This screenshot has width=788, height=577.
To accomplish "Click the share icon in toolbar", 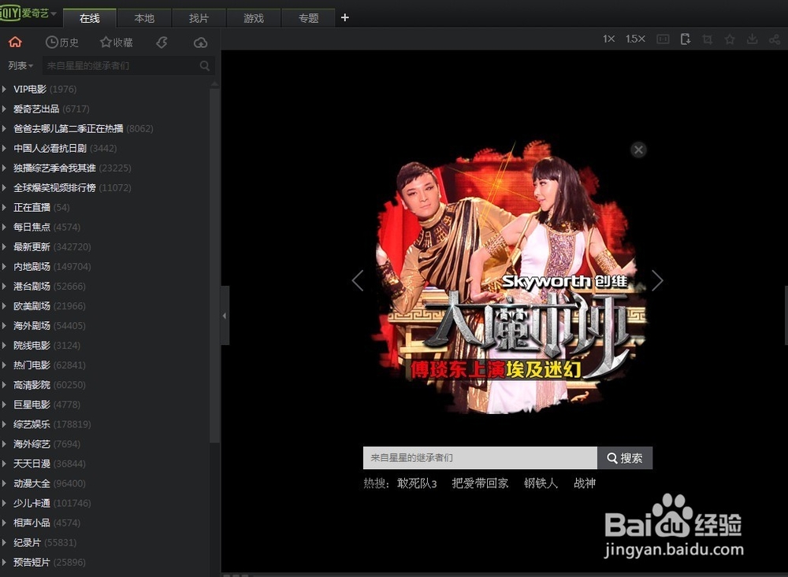I will click(775, 39).
